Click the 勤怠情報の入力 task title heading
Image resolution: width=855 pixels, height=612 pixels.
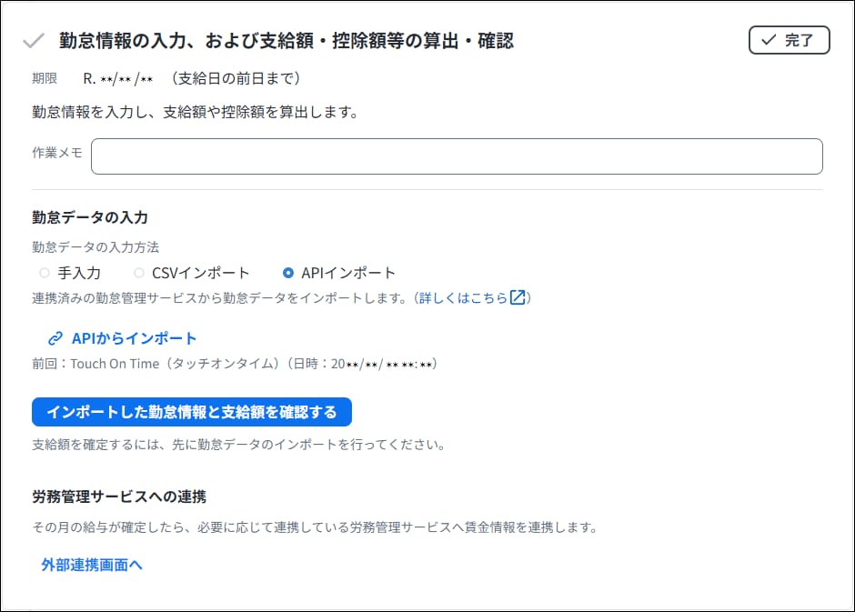click(287, 41)
